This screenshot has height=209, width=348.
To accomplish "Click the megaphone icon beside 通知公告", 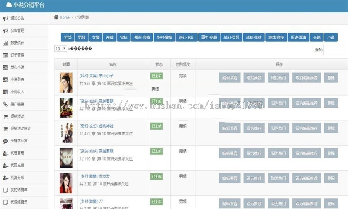I will point(5,19).
